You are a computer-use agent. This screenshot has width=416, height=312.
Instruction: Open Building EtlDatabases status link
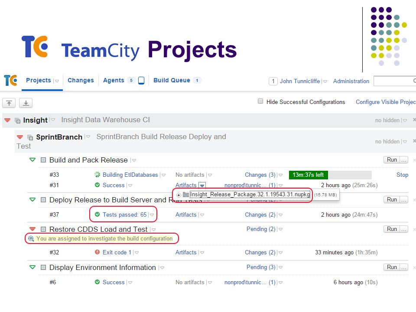(130, 175)
